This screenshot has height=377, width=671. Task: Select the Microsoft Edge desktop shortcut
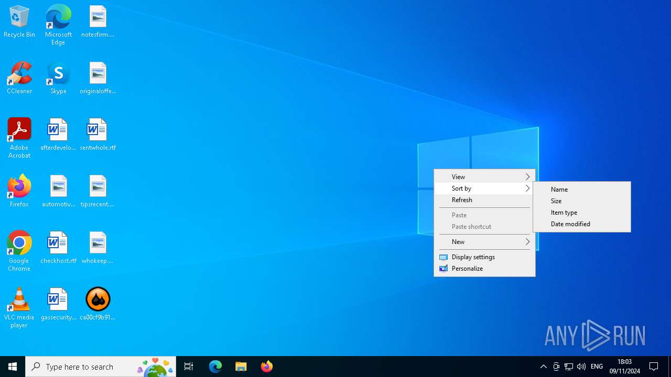pyautogui.click(x=58, y=25)
